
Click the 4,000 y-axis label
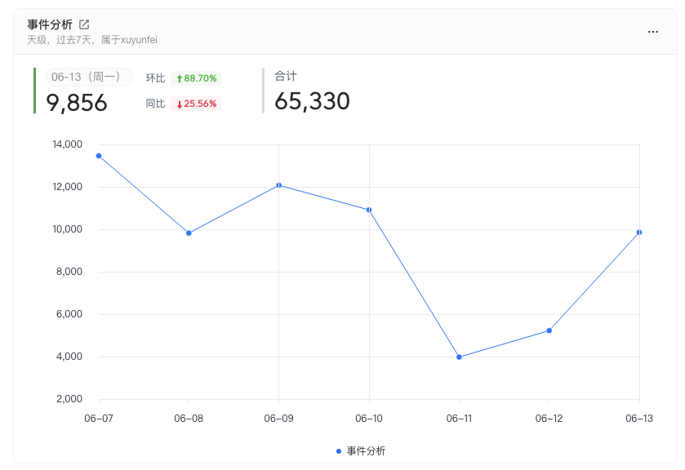pyautogui.click(x=69, y=356)
